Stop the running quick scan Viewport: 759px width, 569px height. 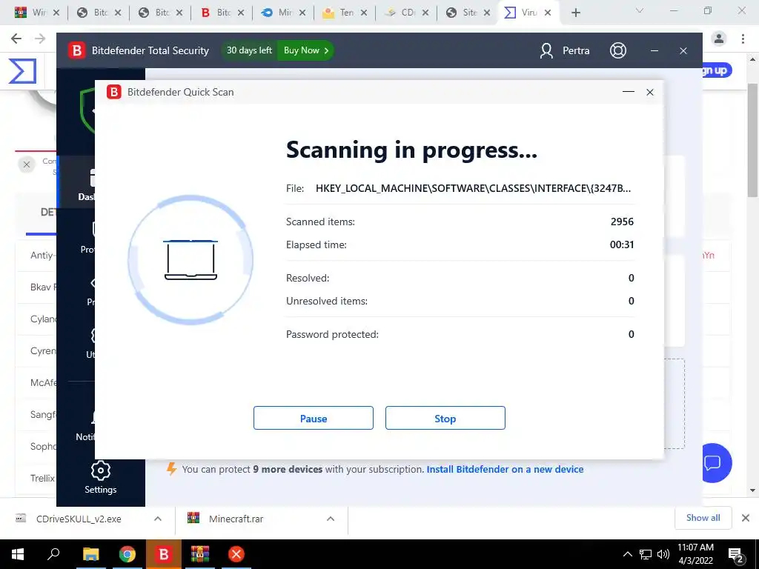pyautogui.click(x=445, y=418)
